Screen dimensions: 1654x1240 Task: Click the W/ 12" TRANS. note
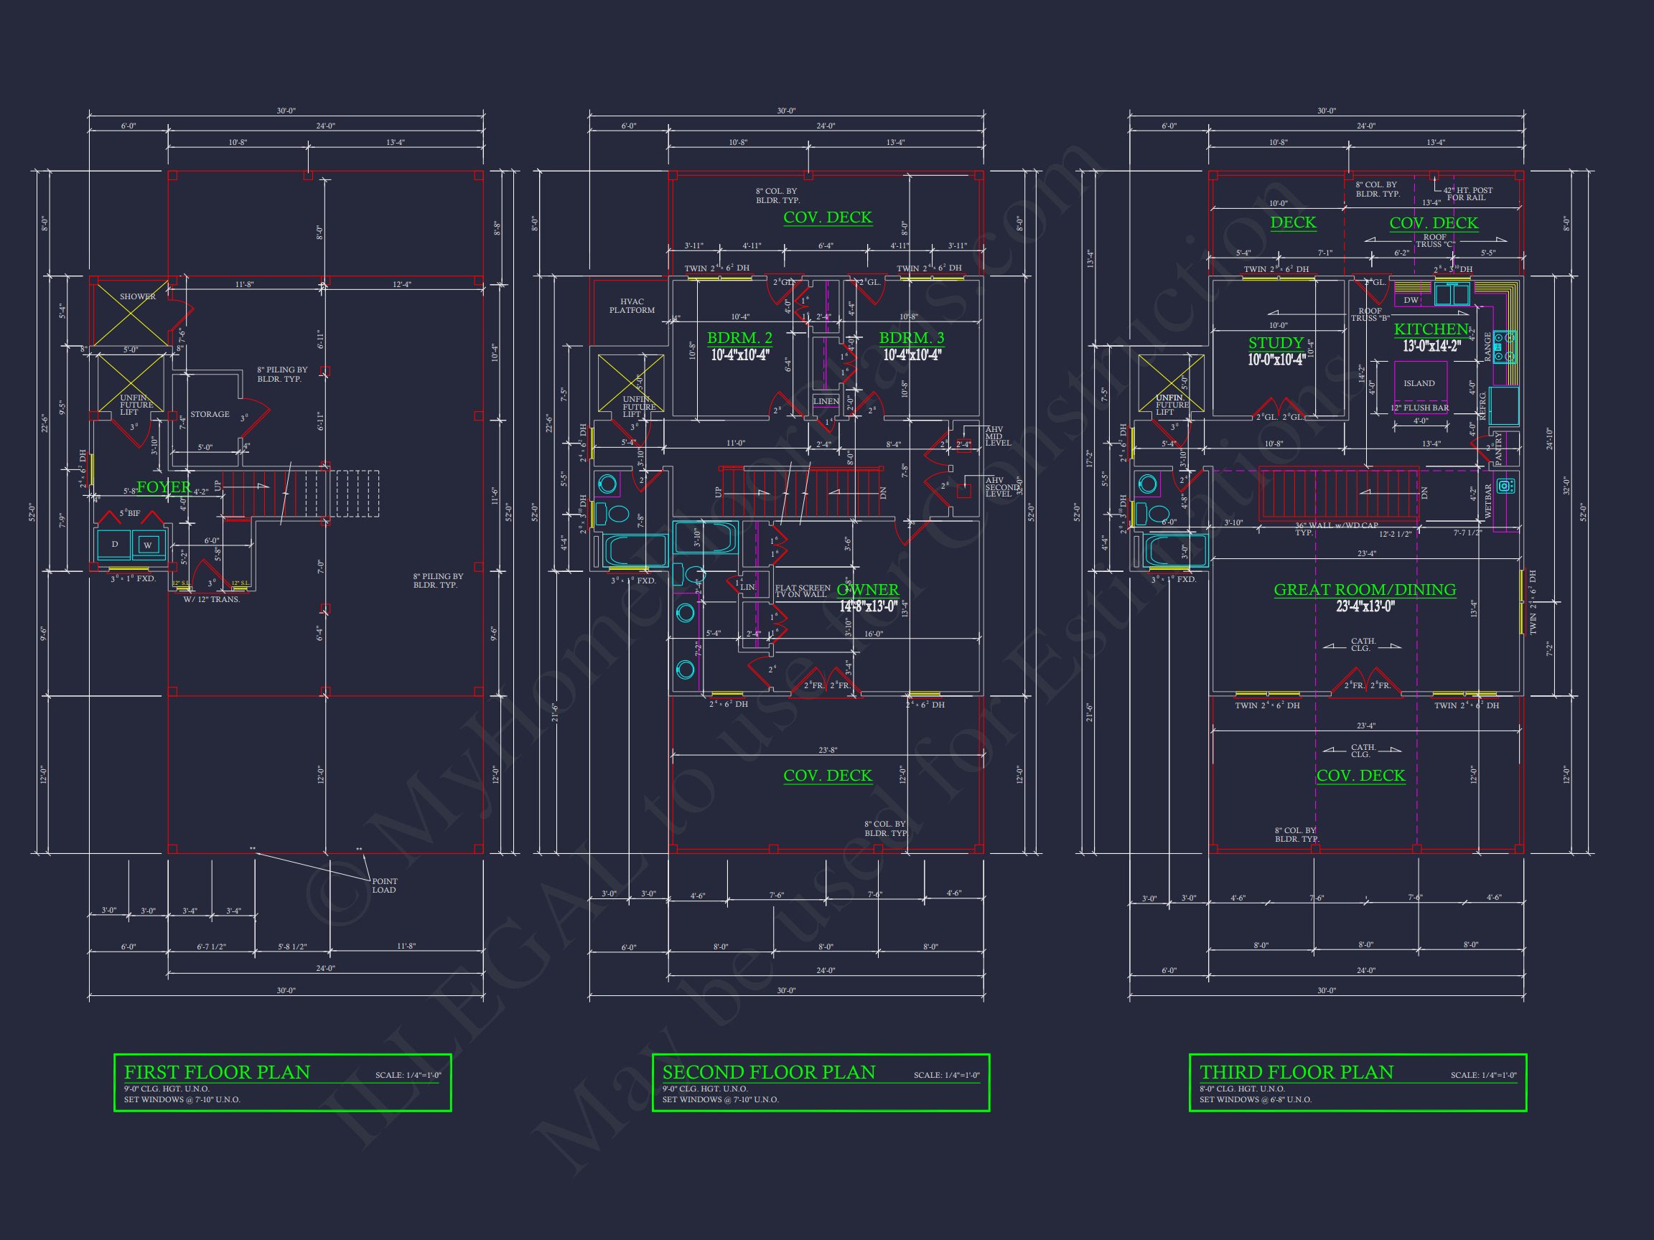click(212, 599)
